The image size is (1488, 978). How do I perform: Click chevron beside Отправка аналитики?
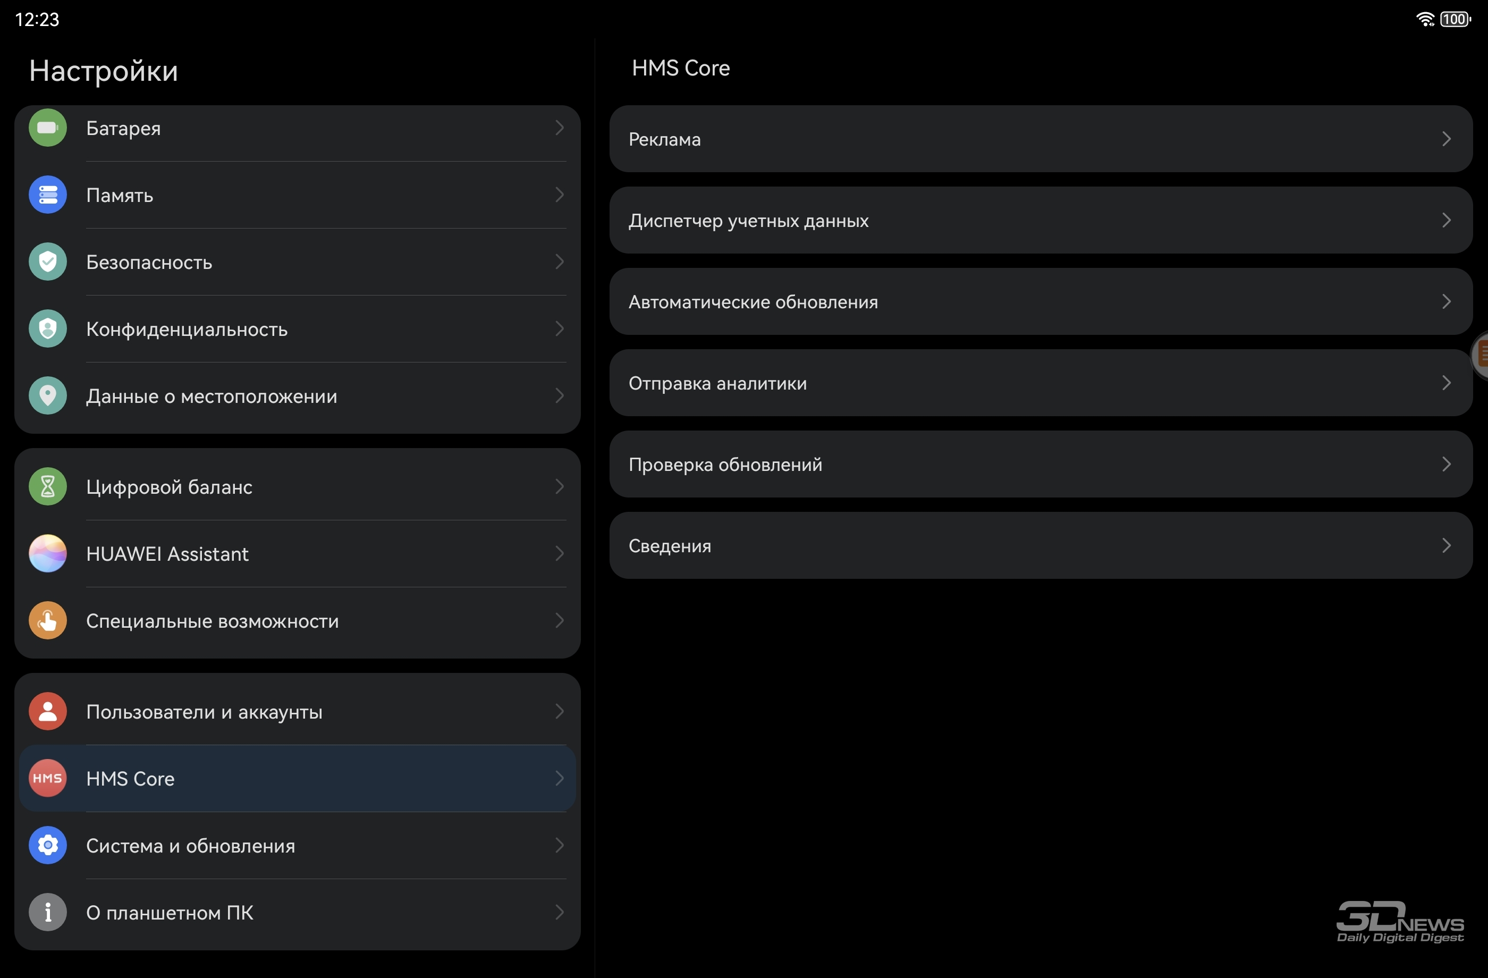pos(1446,383)
